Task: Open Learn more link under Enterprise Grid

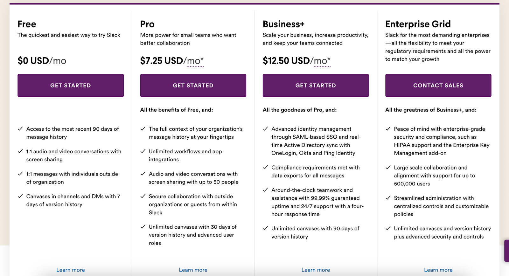Action: 438,270
